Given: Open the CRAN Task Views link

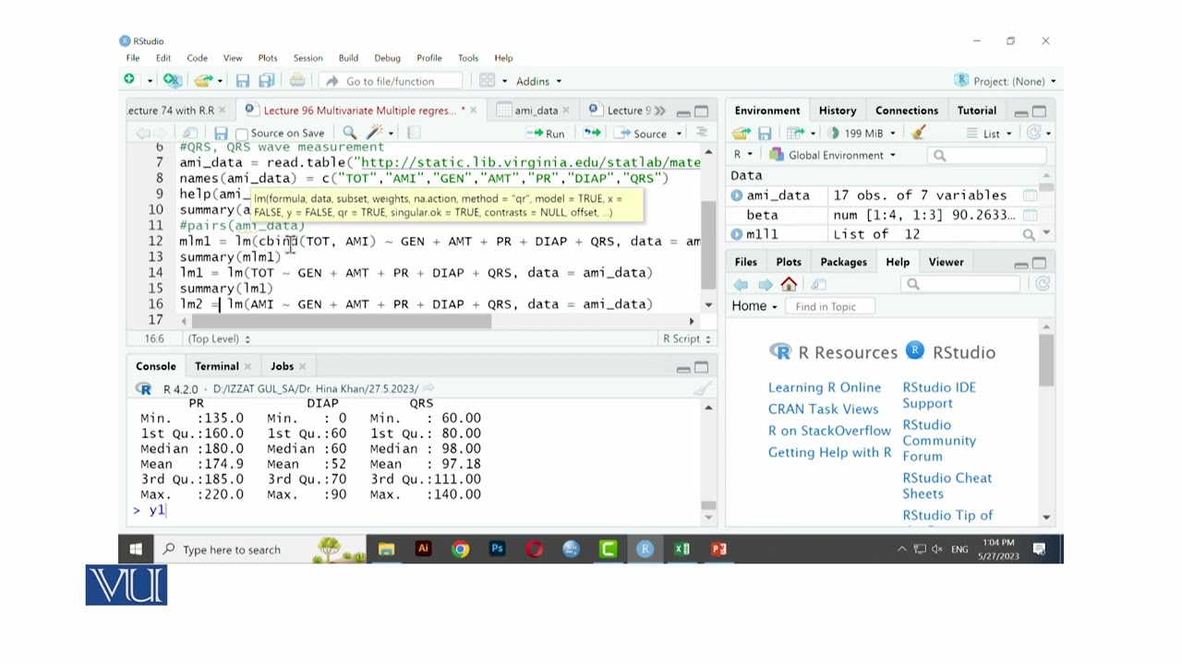Looking at the screenshot, I should pyautogui.click(x=823, y=409).
